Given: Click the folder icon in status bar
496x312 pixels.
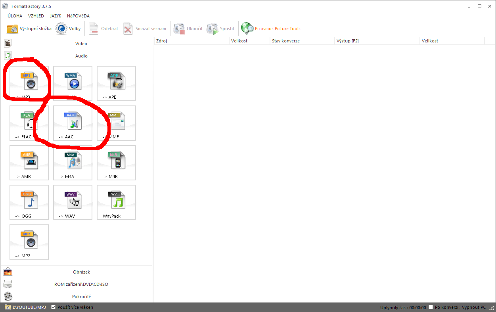Looking at the screenshot, I should click(8, 307).
